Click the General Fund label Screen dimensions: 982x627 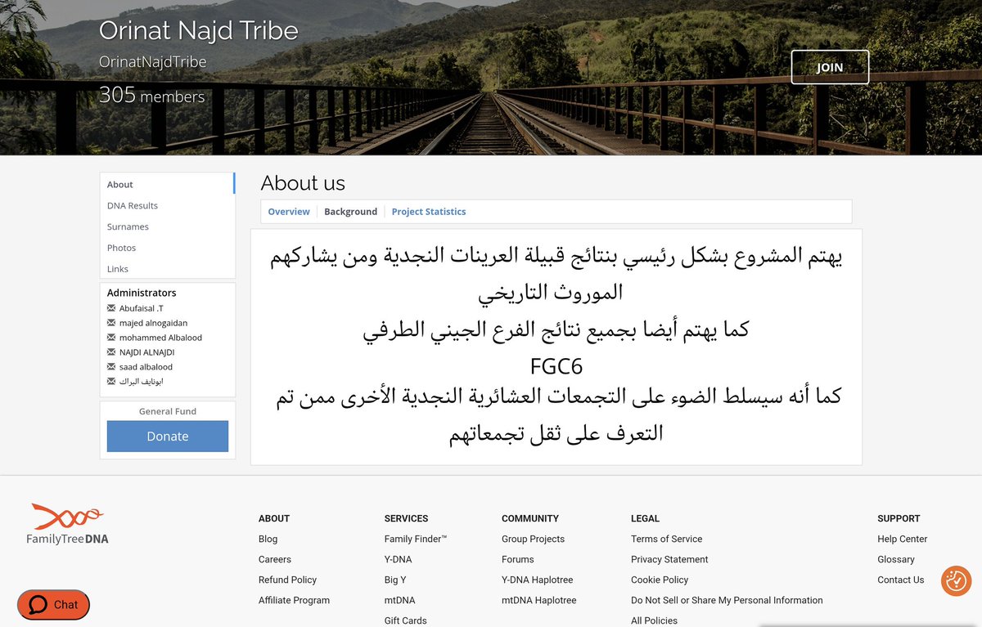pyautogui.click(x=168, y=411)
